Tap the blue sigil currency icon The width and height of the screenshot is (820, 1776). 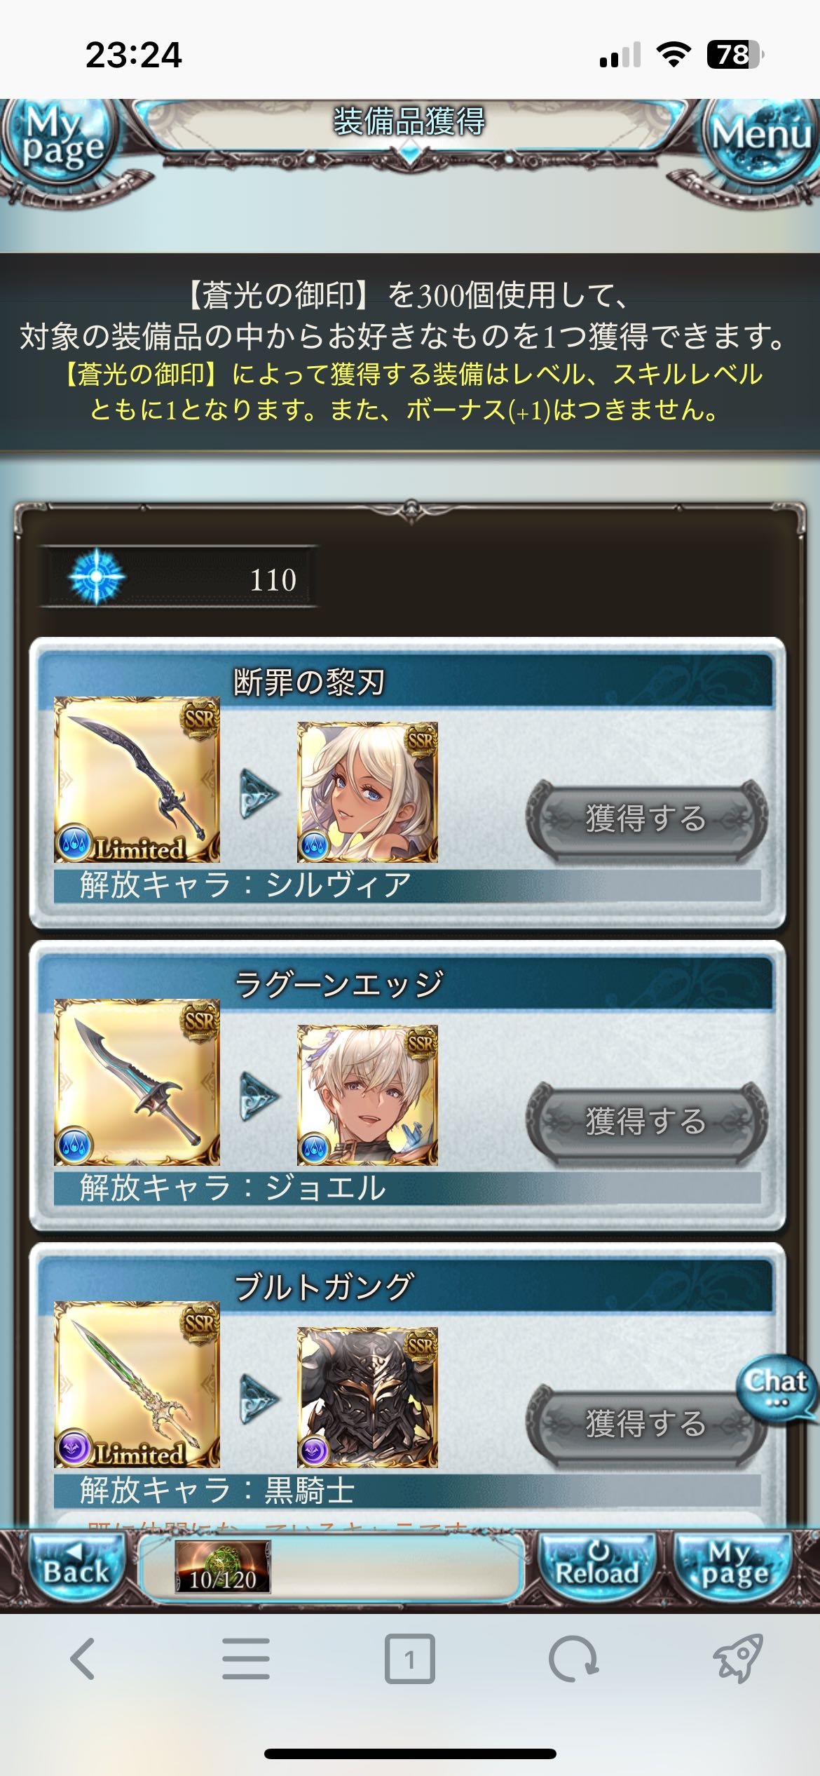[x=97, y=577]
